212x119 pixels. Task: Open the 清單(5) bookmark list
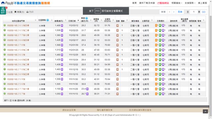pyautogui.click(x=19, y=12)
